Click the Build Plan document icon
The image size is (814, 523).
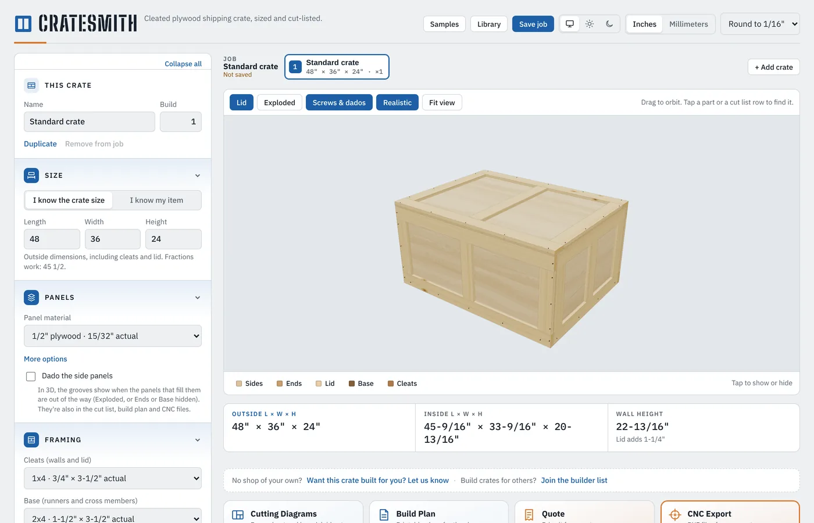pyautogui.click(x=384, y=515)
